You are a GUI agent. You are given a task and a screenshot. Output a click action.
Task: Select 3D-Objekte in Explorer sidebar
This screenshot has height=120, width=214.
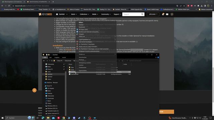50,88
